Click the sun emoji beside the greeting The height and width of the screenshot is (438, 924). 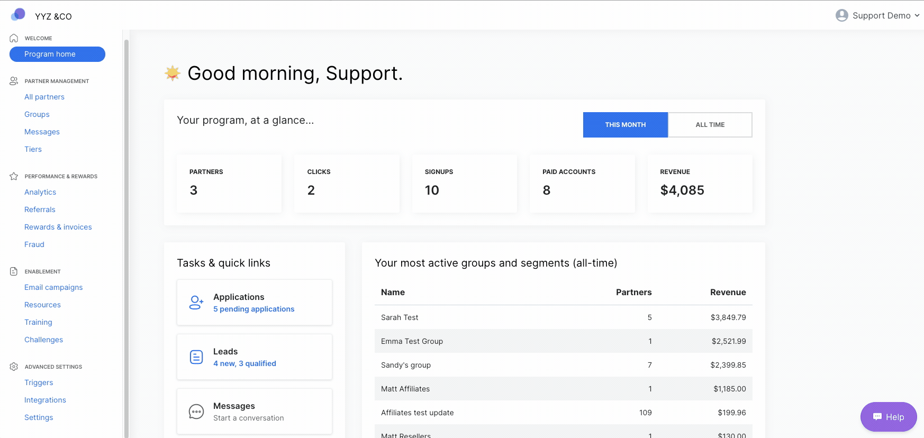(x=173, y=73)
